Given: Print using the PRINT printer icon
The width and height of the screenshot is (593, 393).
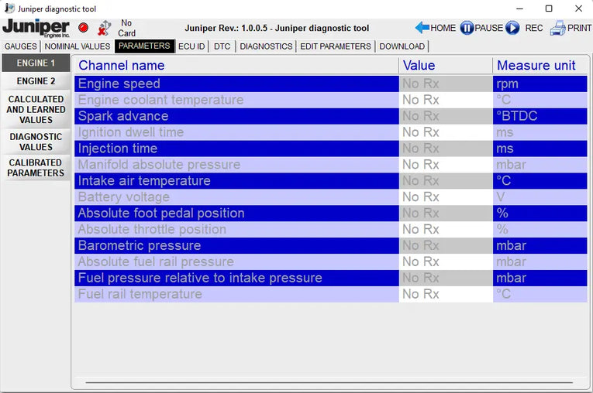Looking at the screenshot, I should (557, 28).
